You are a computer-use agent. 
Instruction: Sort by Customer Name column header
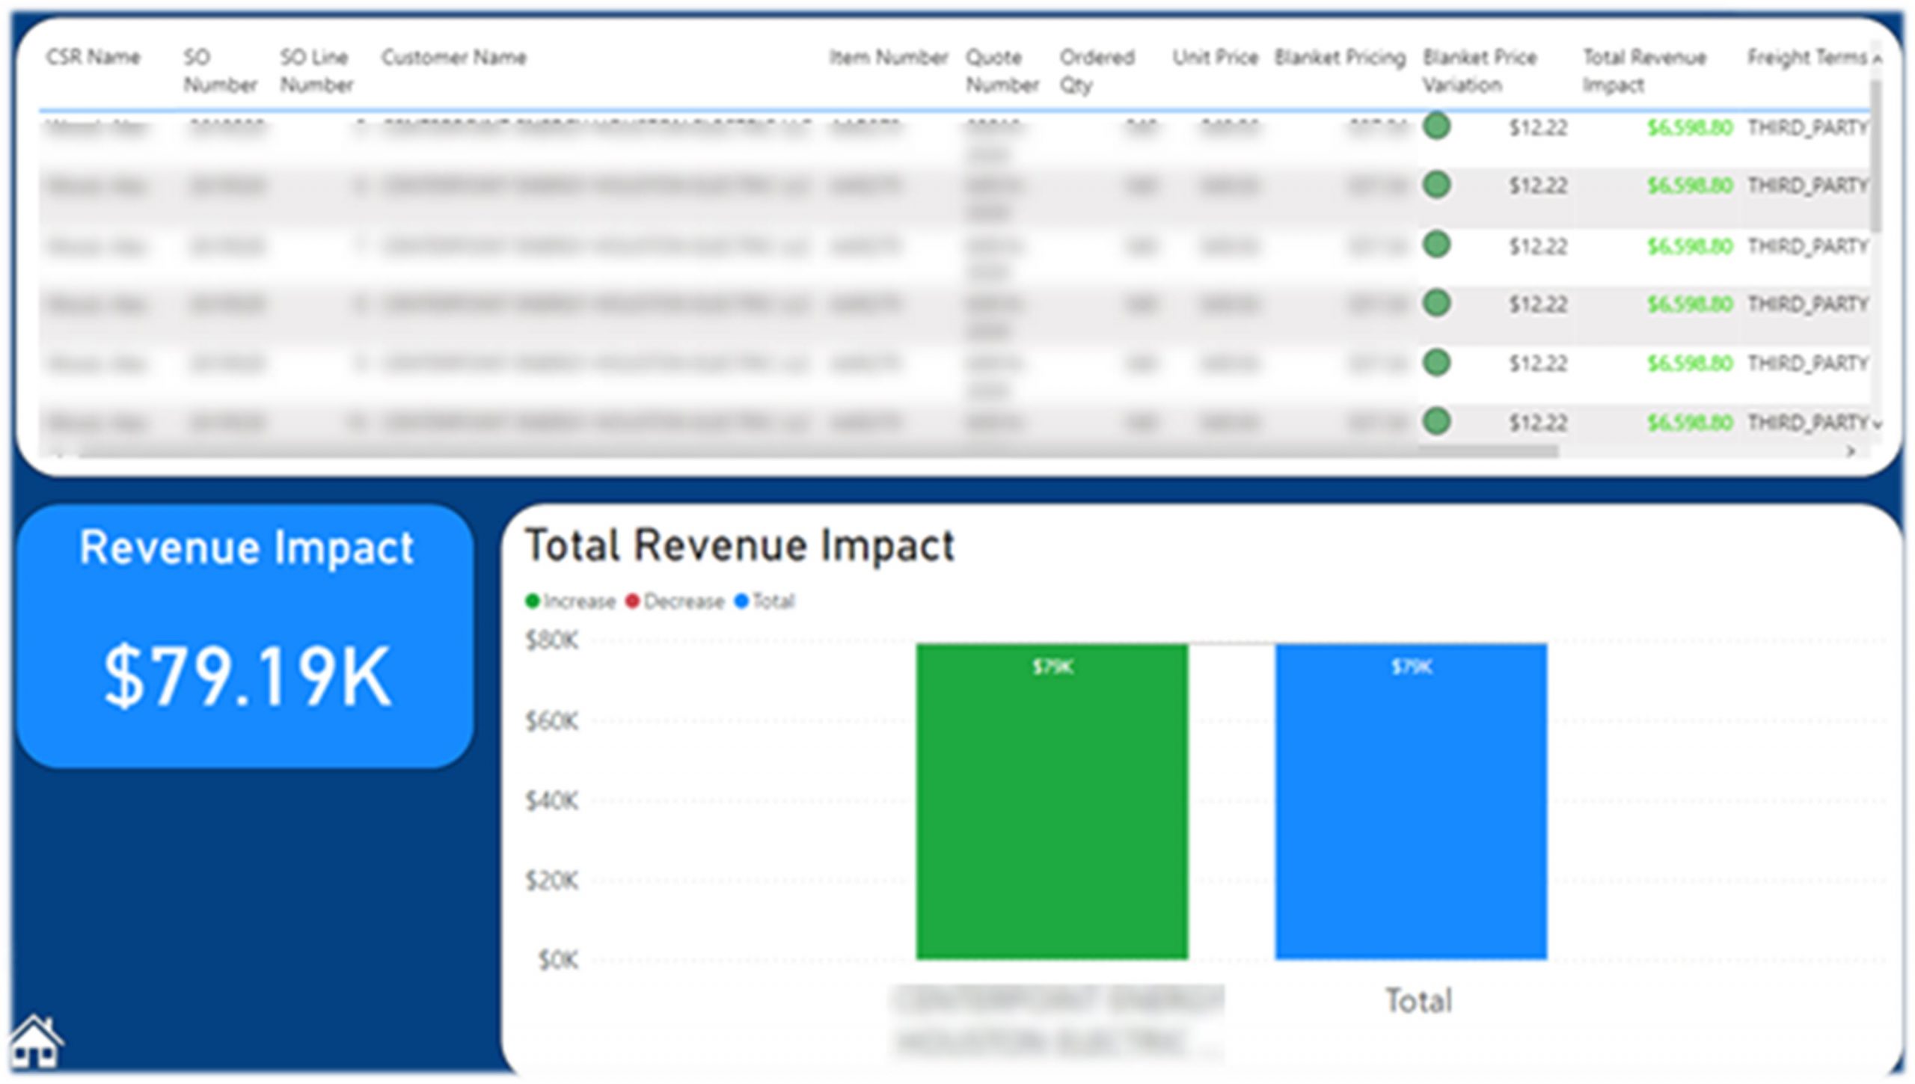click(x=453, y=58)
